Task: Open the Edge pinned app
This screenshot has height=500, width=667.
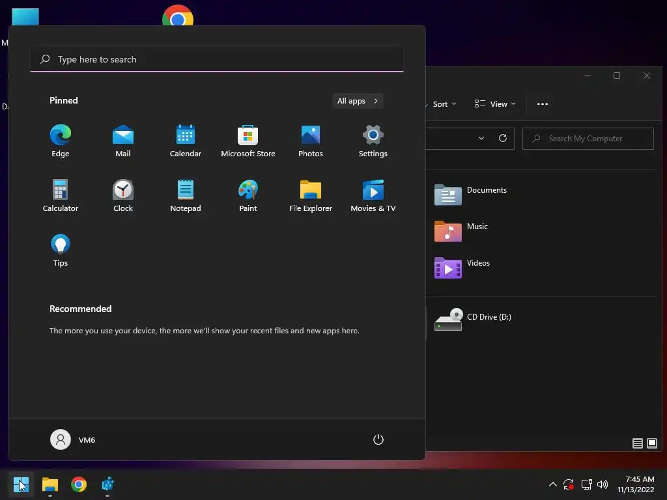Action: click(61, 141)
